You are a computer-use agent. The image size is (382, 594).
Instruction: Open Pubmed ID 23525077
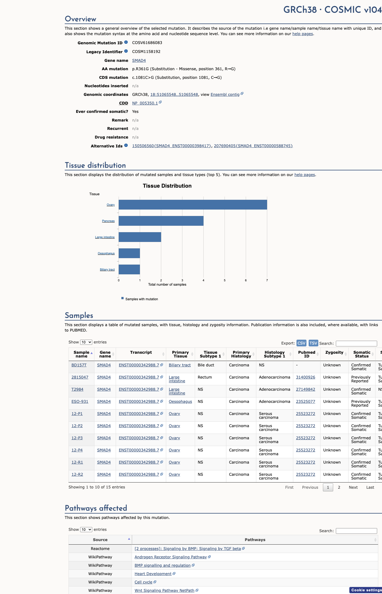305,401
